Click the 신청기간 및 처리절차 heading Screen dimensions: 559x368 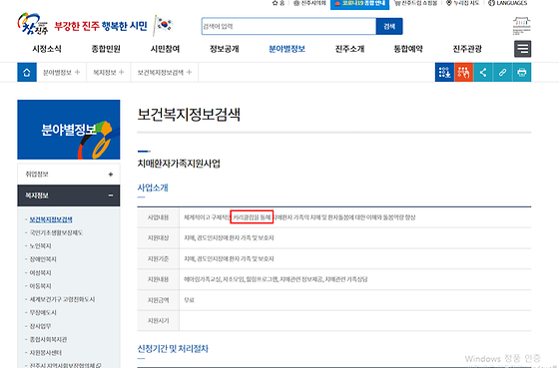(x=173, y=348)
